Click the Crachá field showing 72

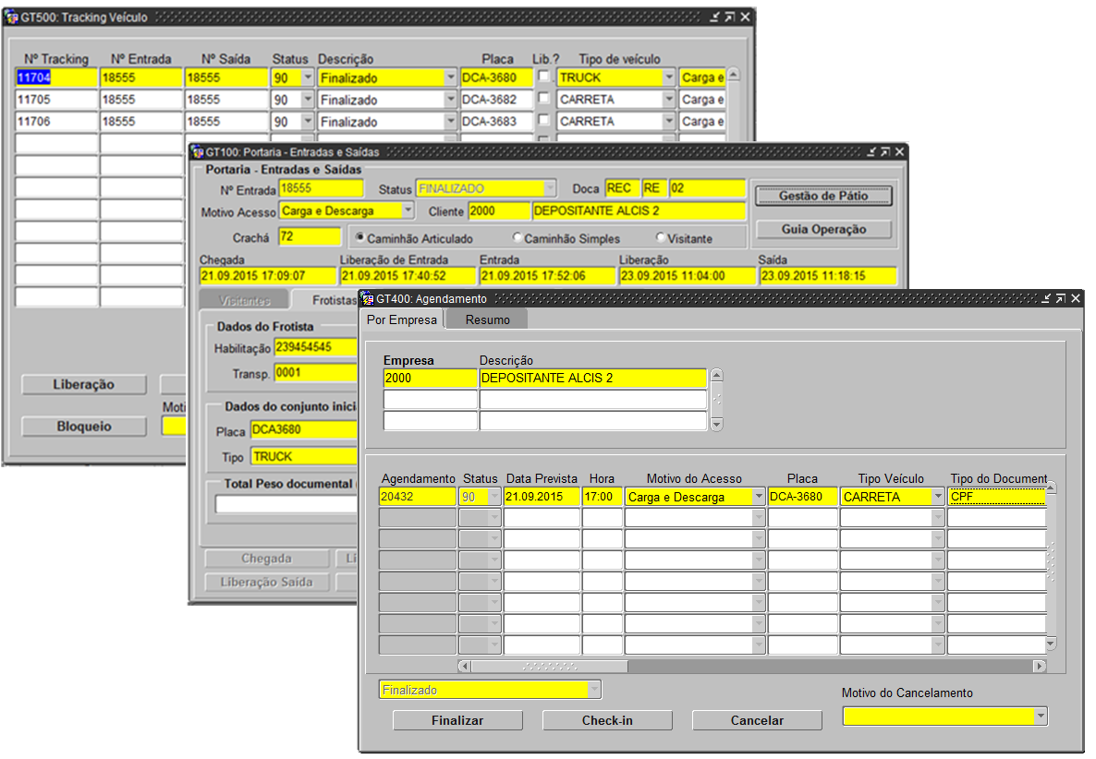pos(310,236)
